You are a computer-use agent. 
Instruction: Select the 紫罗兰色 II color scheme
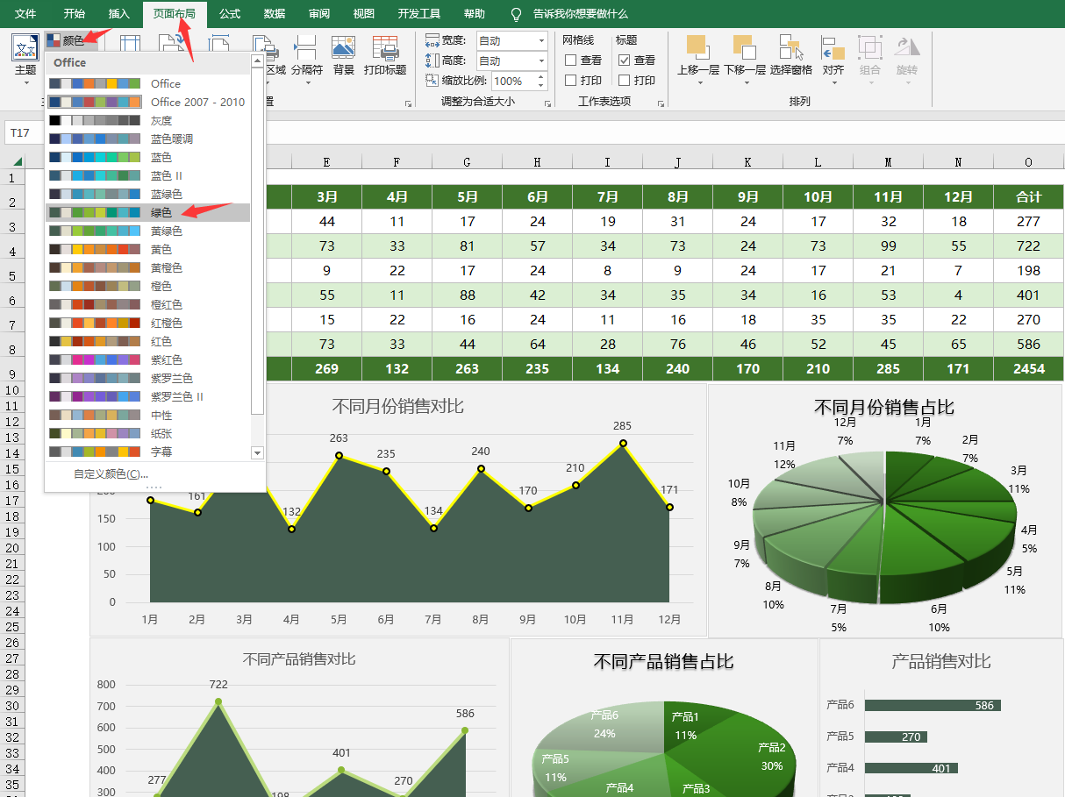(x=148, y=396)
